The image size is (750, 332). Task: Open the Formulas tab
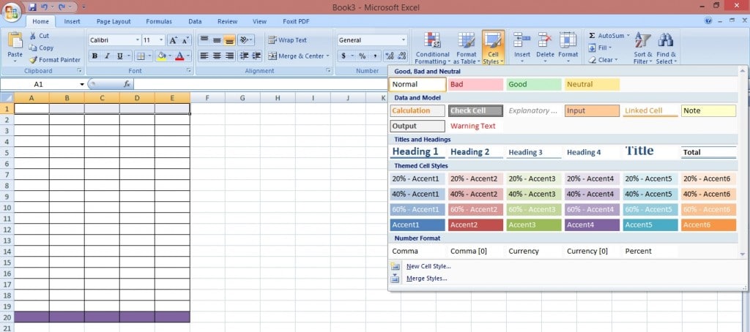pyautogui.click(x=159, y=21)
